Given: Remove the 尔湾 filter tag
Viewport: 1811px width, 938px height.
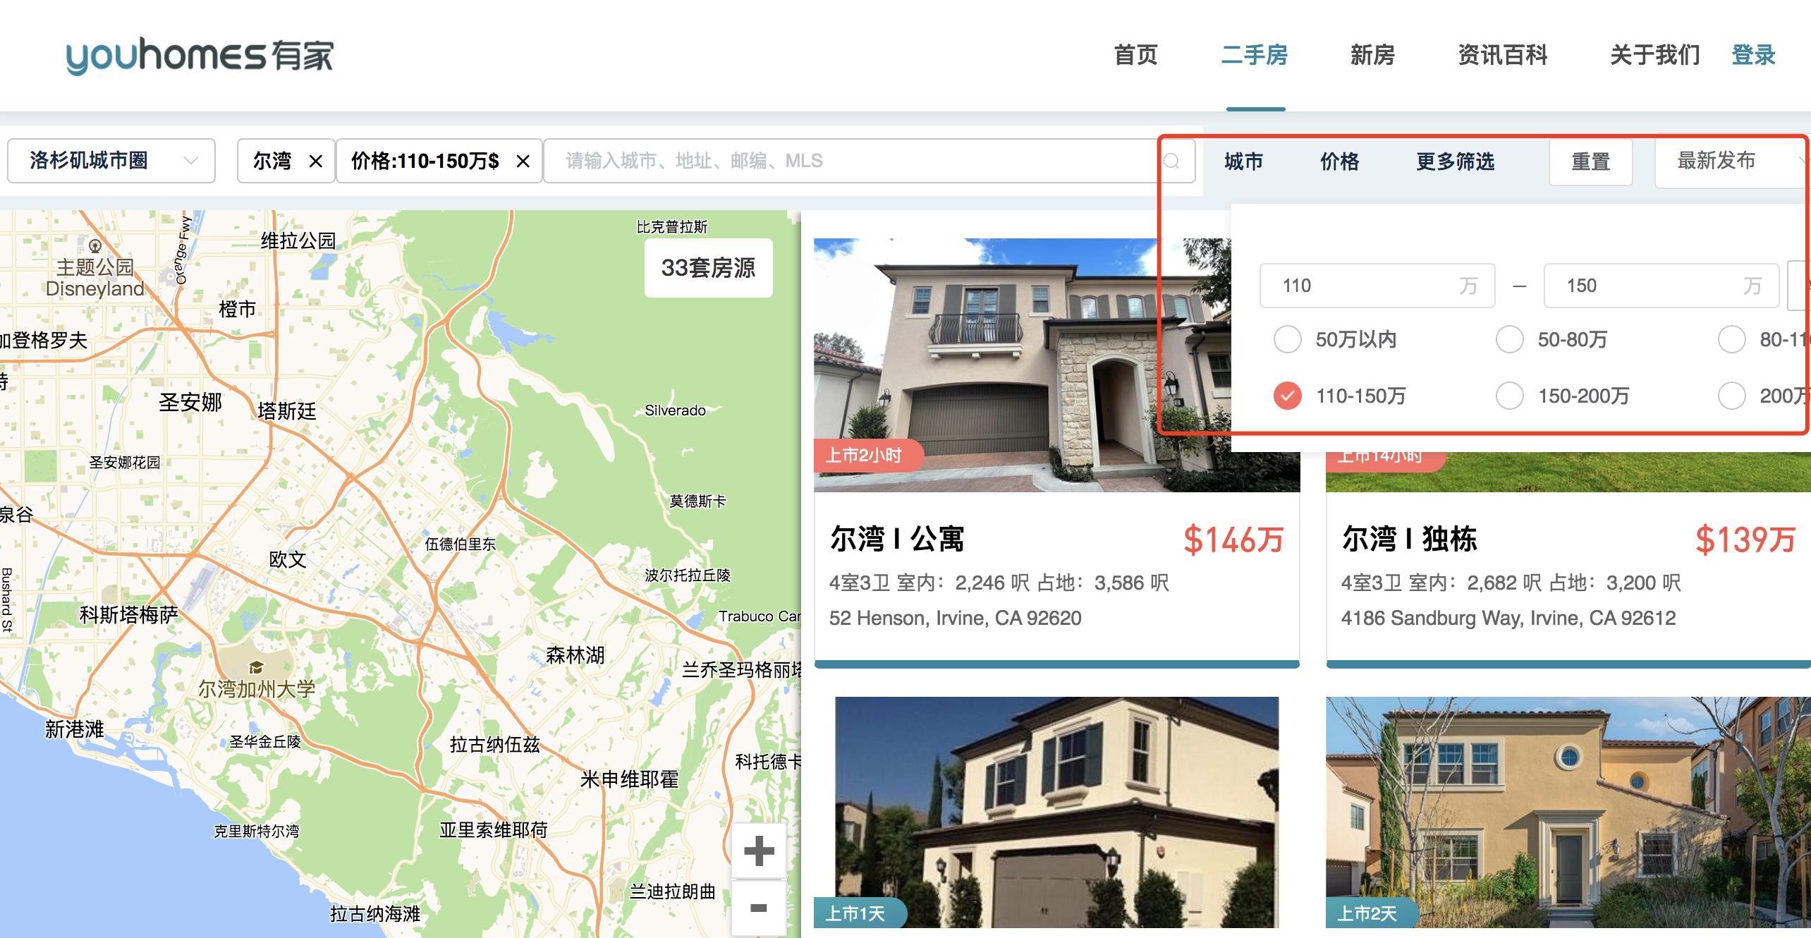Looking at the screenshot, I should 316,162.
